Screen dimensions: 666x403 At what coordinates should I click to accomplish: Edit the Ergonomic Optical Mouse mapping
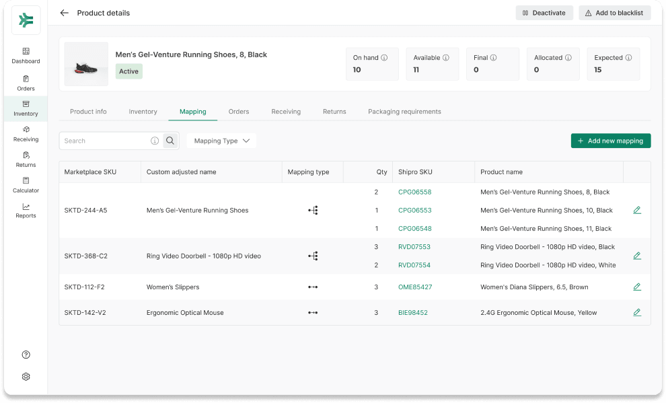click(636, 312)
